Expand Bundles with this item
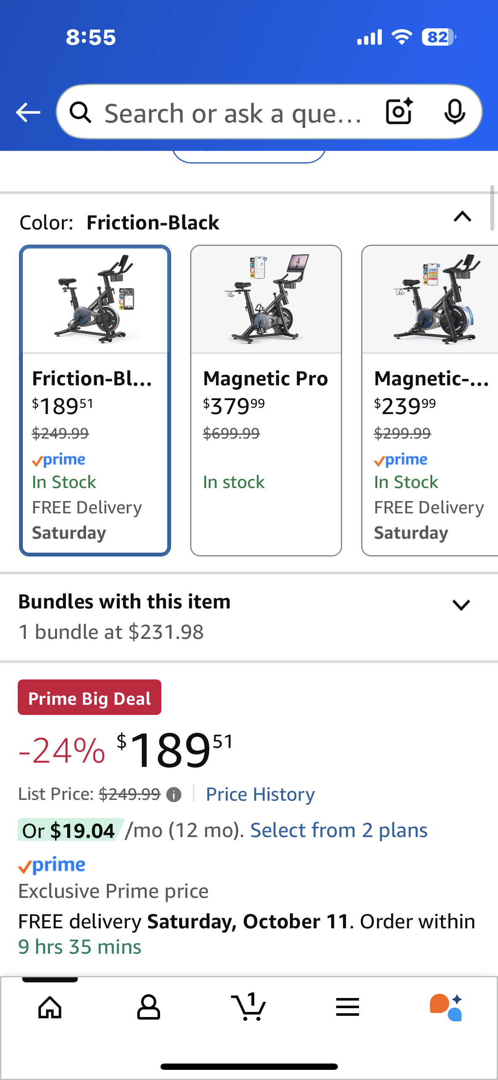Image resolution: width=498 pixels, height=1080 pixels. 461,605
